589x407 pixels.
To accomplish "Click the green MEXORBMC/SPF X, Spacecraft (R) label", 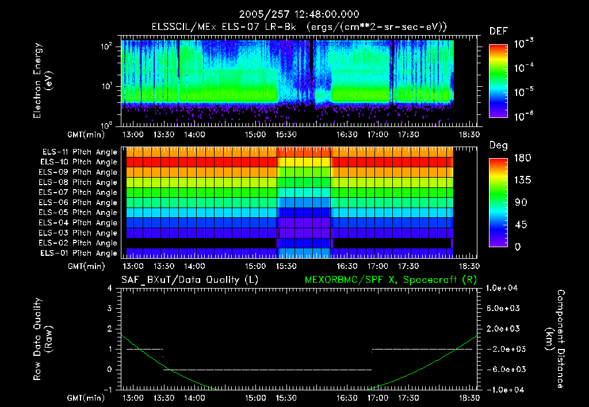I will pos(391,280).
